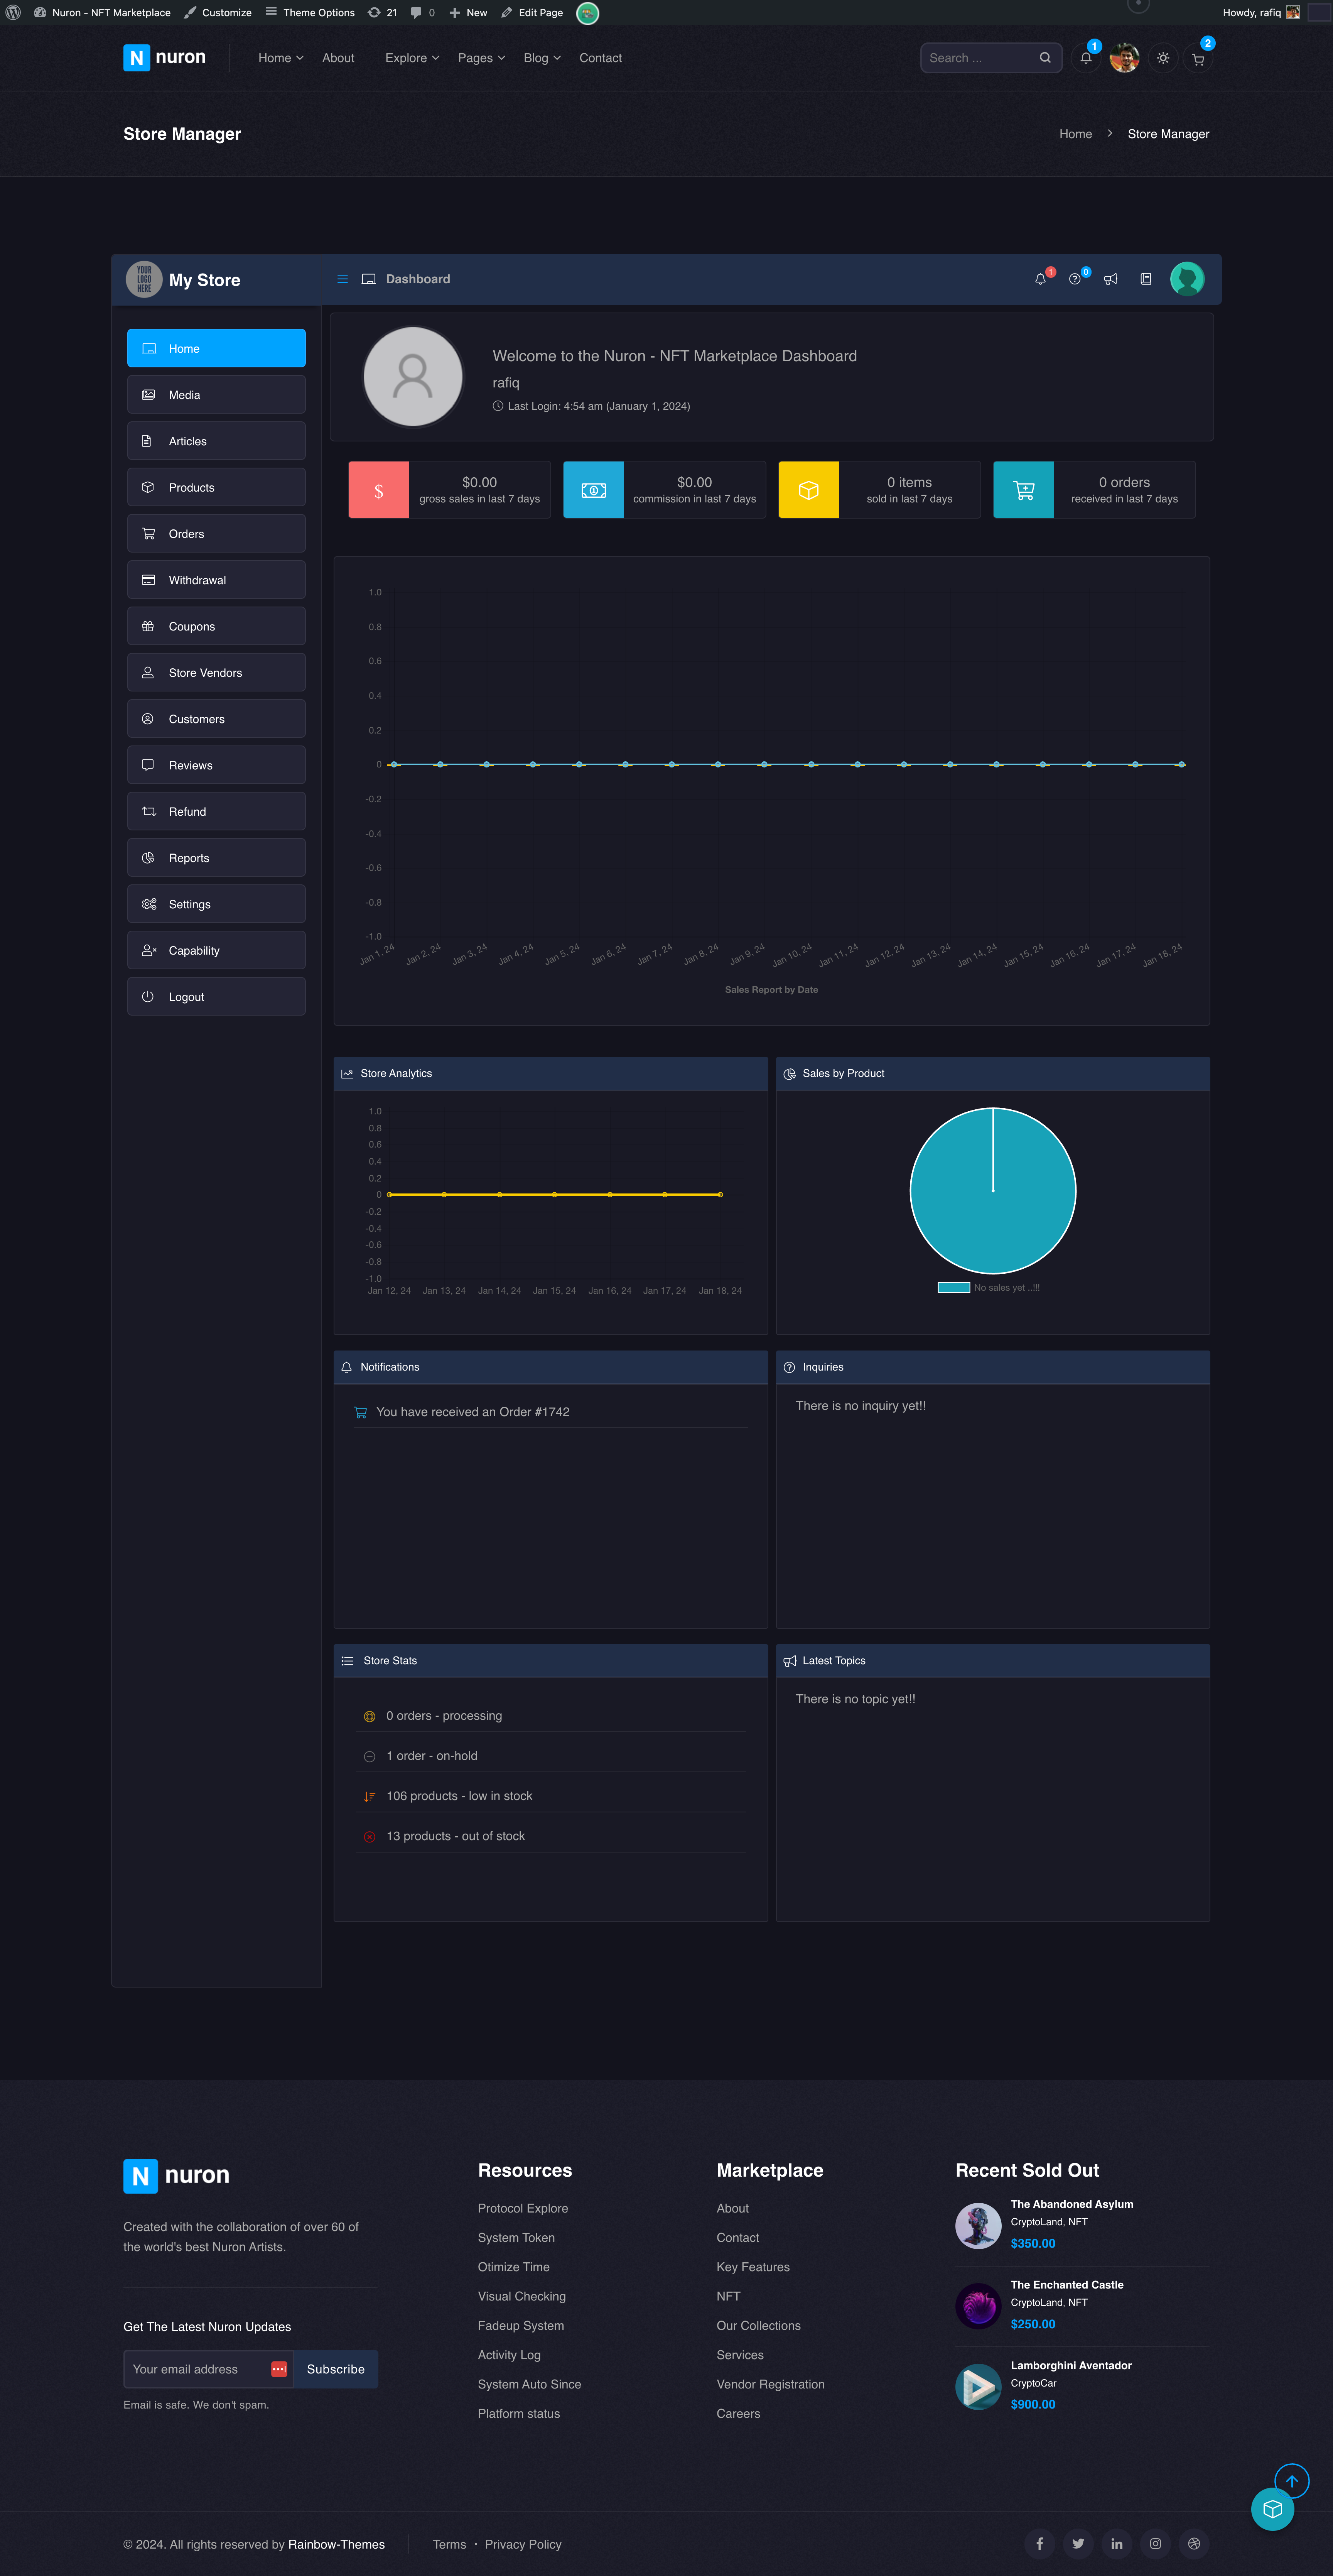Click the scroll-to-top arrow button
This screenshot has height=2576, width=1333.
click(1292, 2481)
